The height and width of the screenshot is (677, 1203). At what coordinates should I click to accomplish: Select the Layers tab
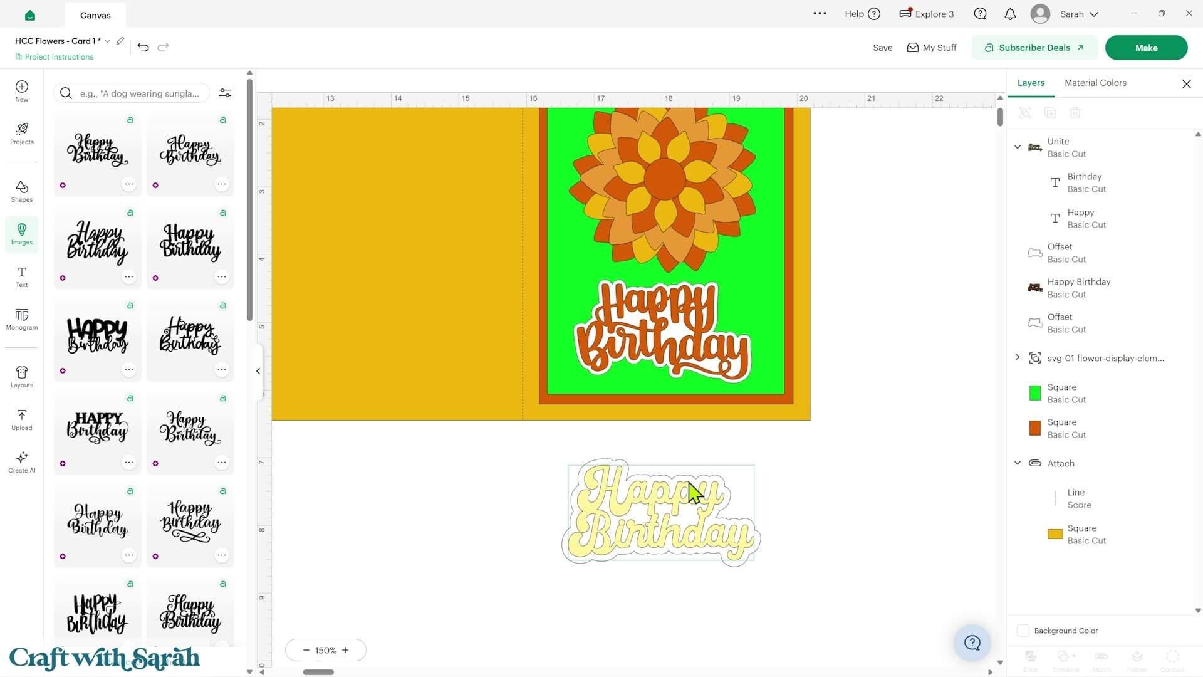pyautogui.click(x=1031, y=83)
